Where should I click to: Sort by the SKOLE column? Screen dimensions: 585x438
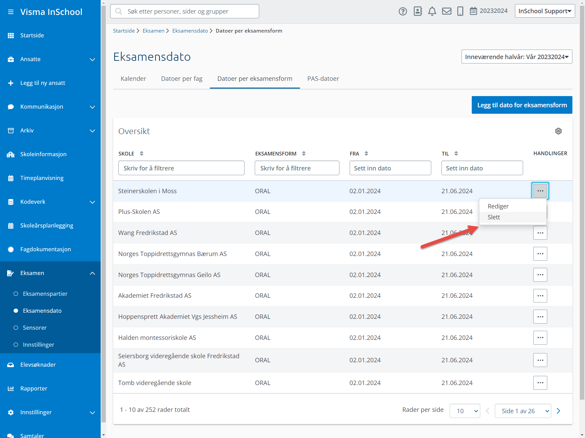coord(141,153)
